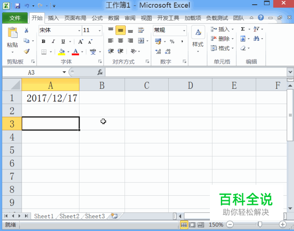Click the decrease indent icon
Screen dimensions: 294x231
pos(111,51)
